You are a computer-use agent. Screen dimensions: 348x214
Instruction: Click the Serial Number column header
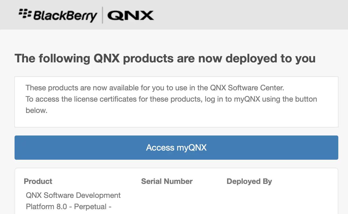tap(167, 181)
